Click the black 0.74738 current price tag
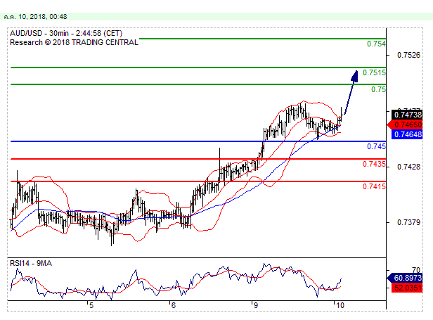Image resolution: width=433 pixels, height=320 pixels. (407, 115)
